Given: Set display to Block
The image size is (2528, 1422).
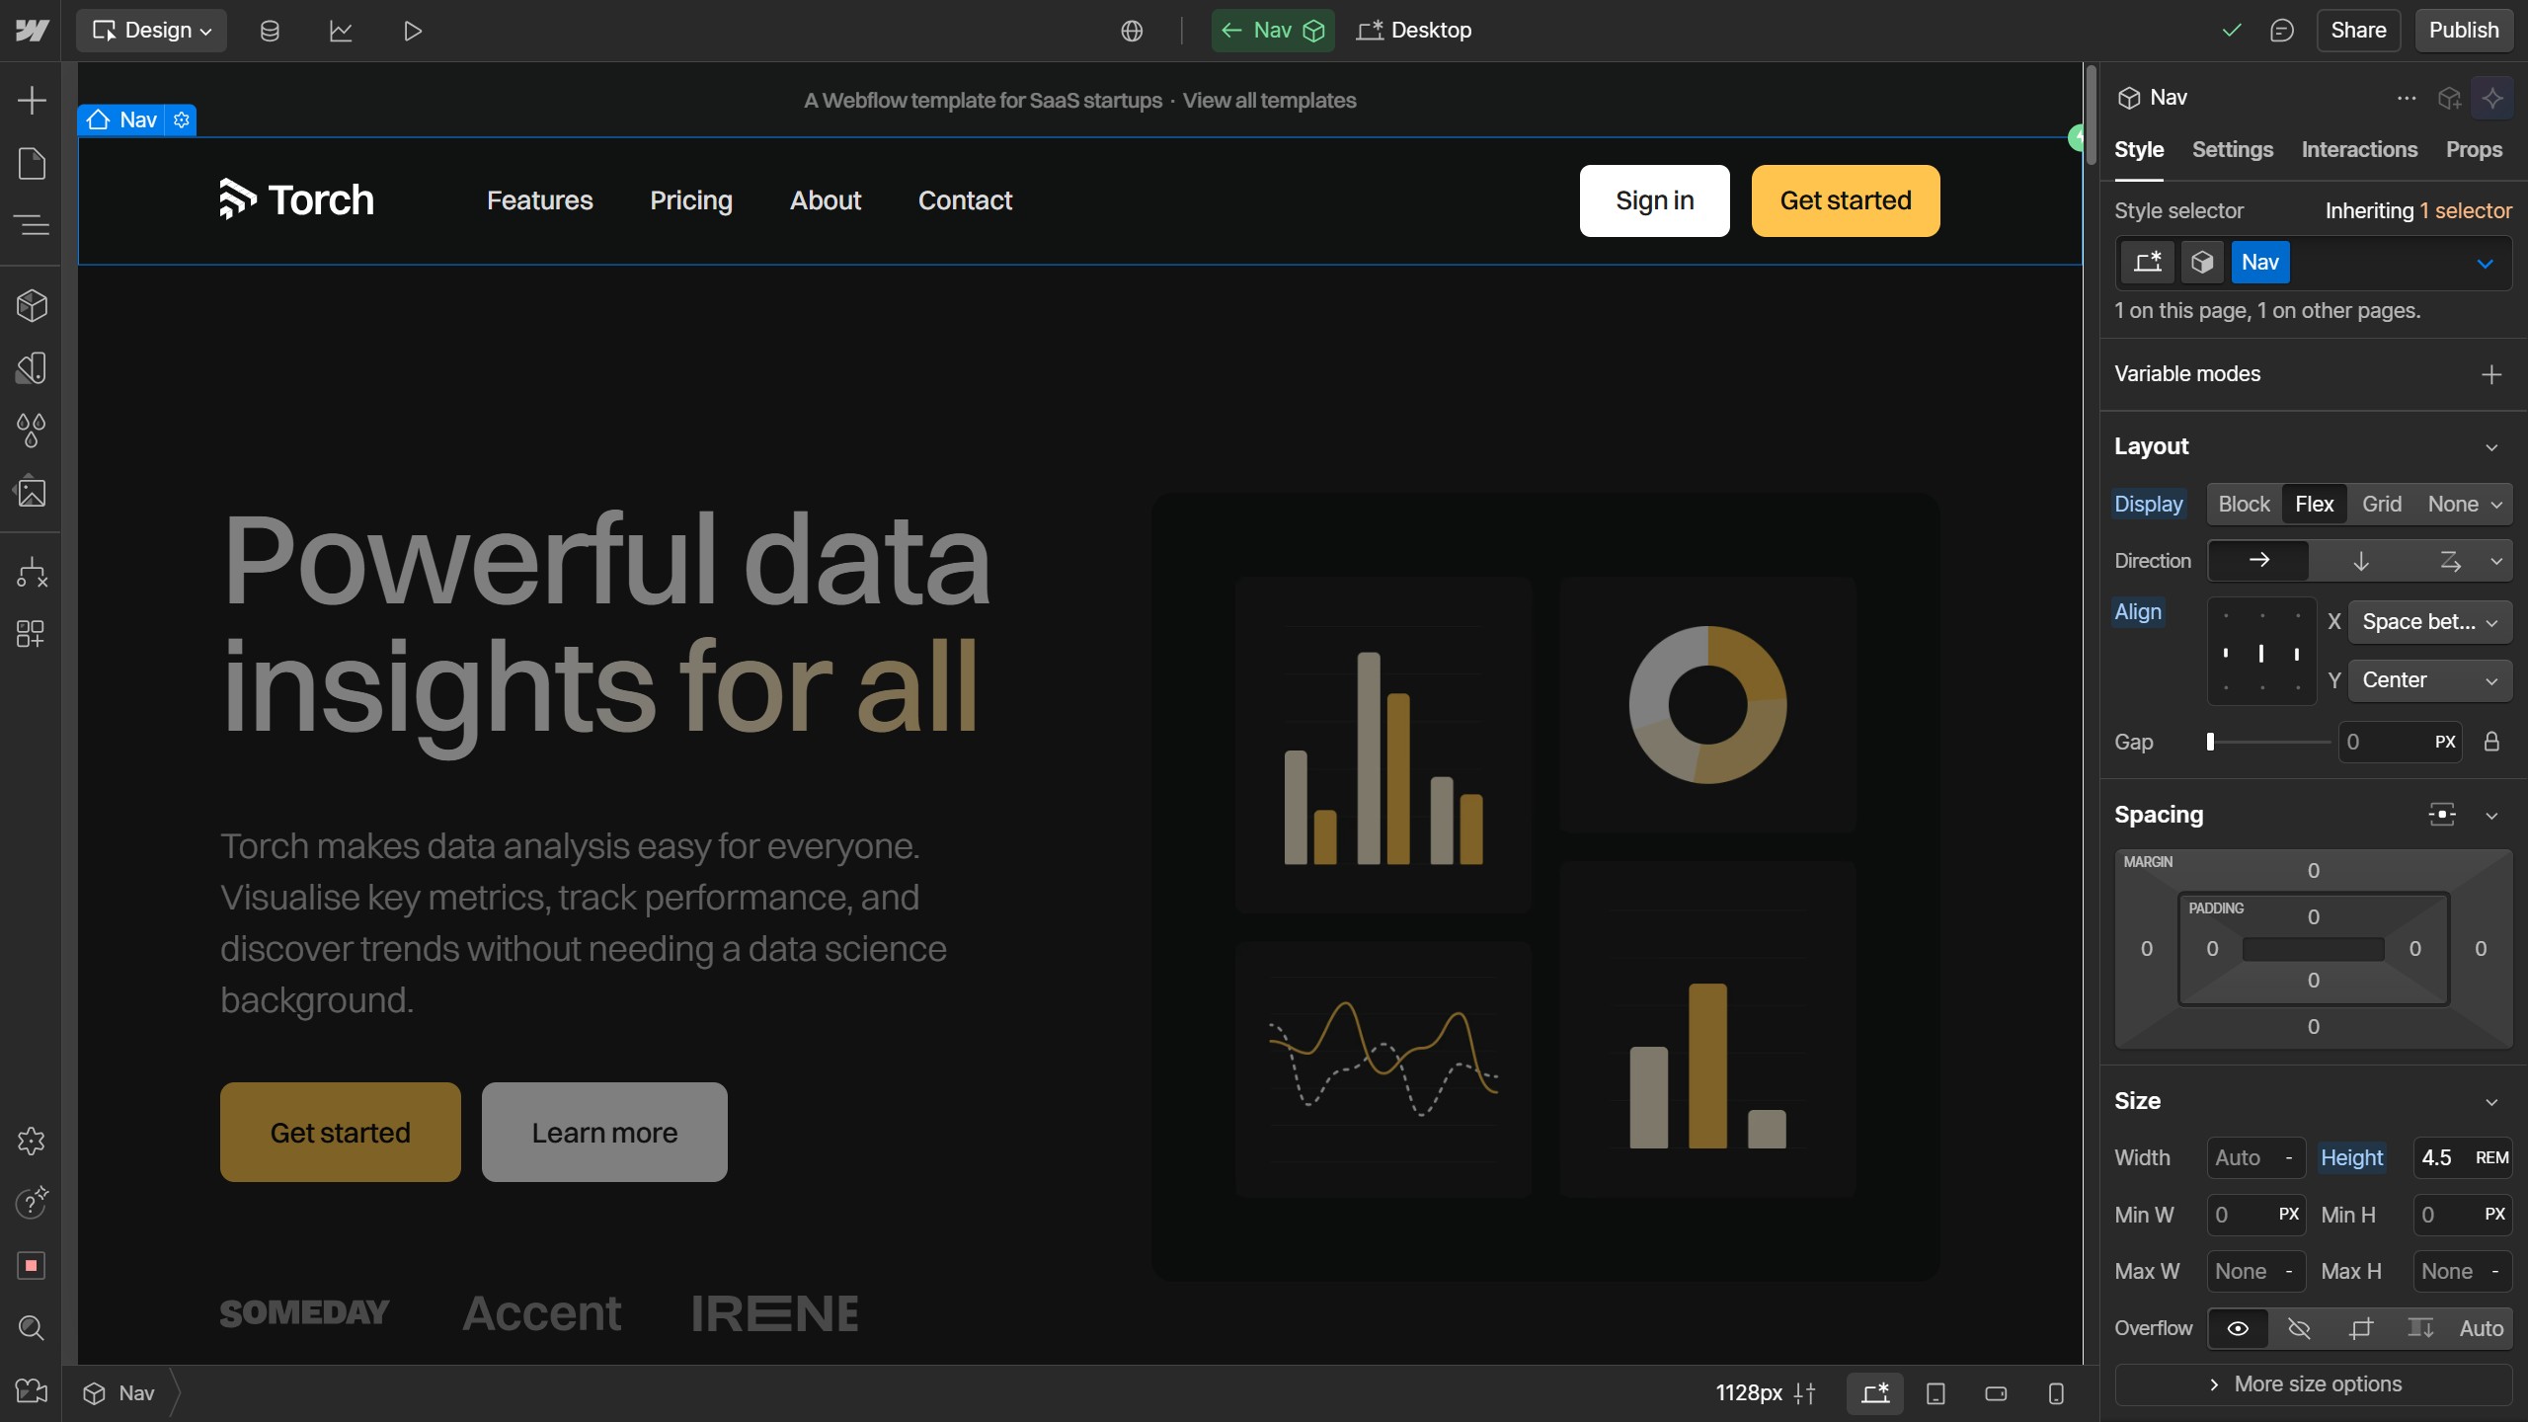Looking at the screenshot, I should (2244, 504).
